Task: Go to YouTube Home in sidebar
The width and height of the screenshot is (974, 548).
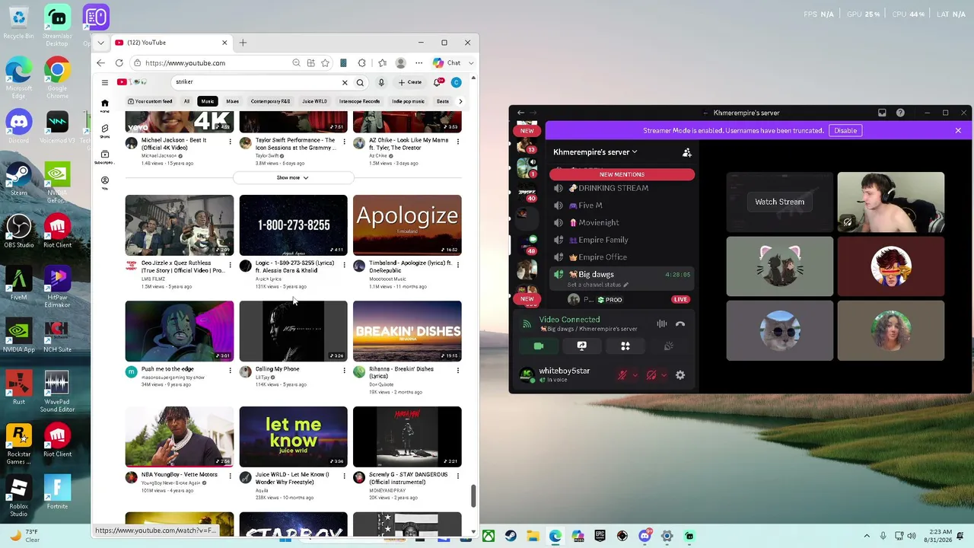Action: [104, 105]
